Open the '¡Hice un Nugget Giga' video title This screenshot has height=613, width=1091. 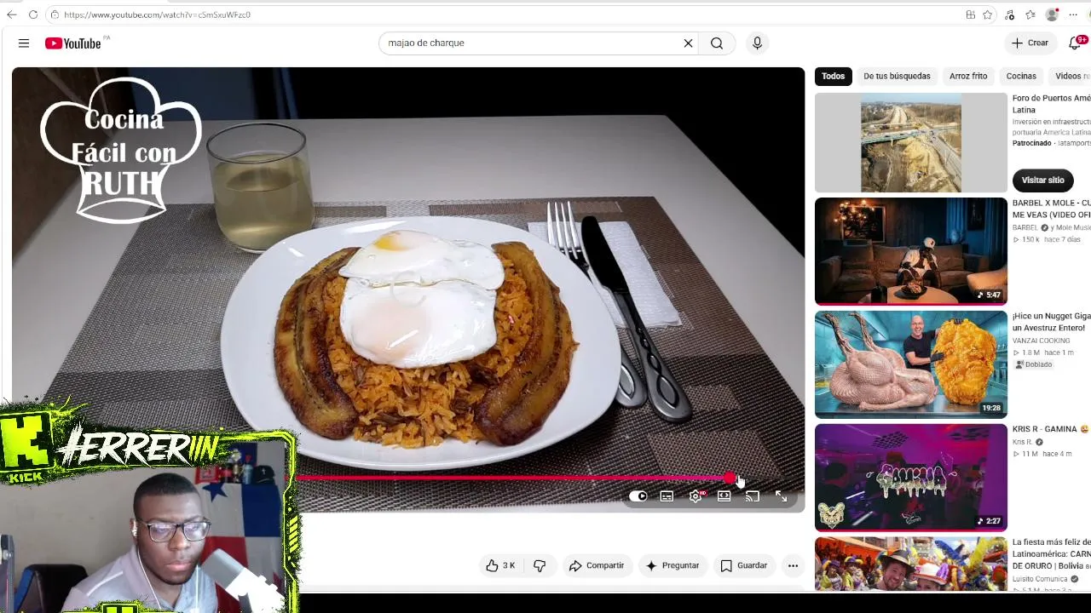pyautogui.click(x=1051, y=322)
